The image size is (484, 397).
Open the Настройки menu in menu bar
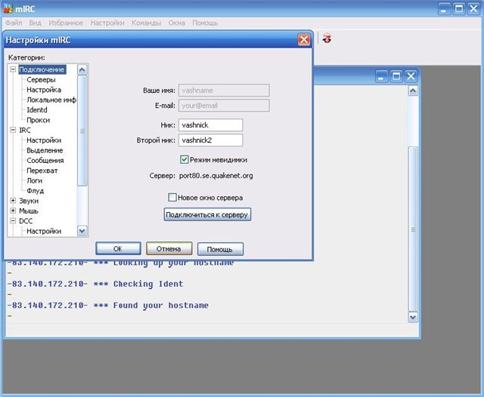(x=107, y=23)
